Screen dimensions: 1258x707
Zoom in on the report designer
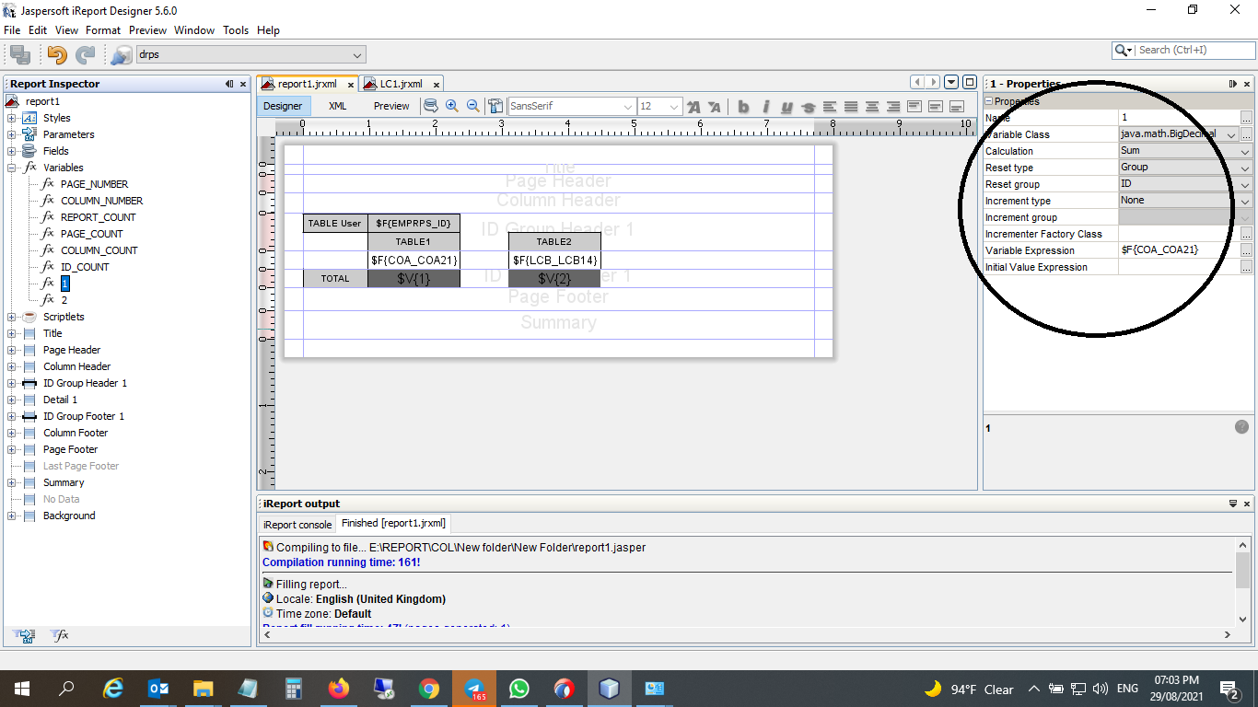point(452,106)
